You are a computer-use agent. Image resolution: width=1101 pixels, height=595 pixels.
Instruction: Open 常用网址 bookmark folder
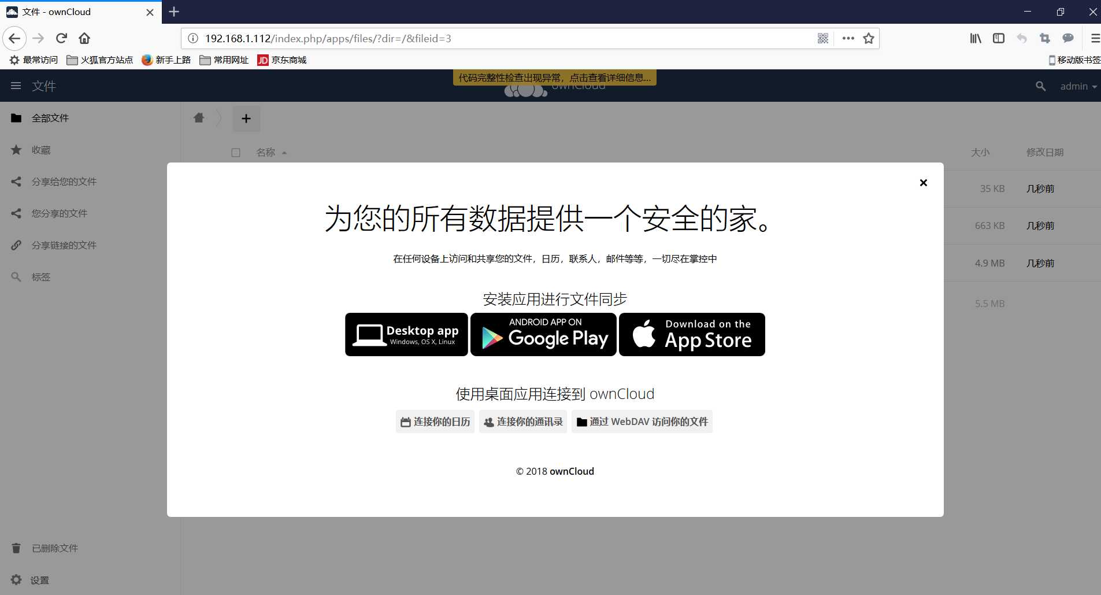coord(224,60)
